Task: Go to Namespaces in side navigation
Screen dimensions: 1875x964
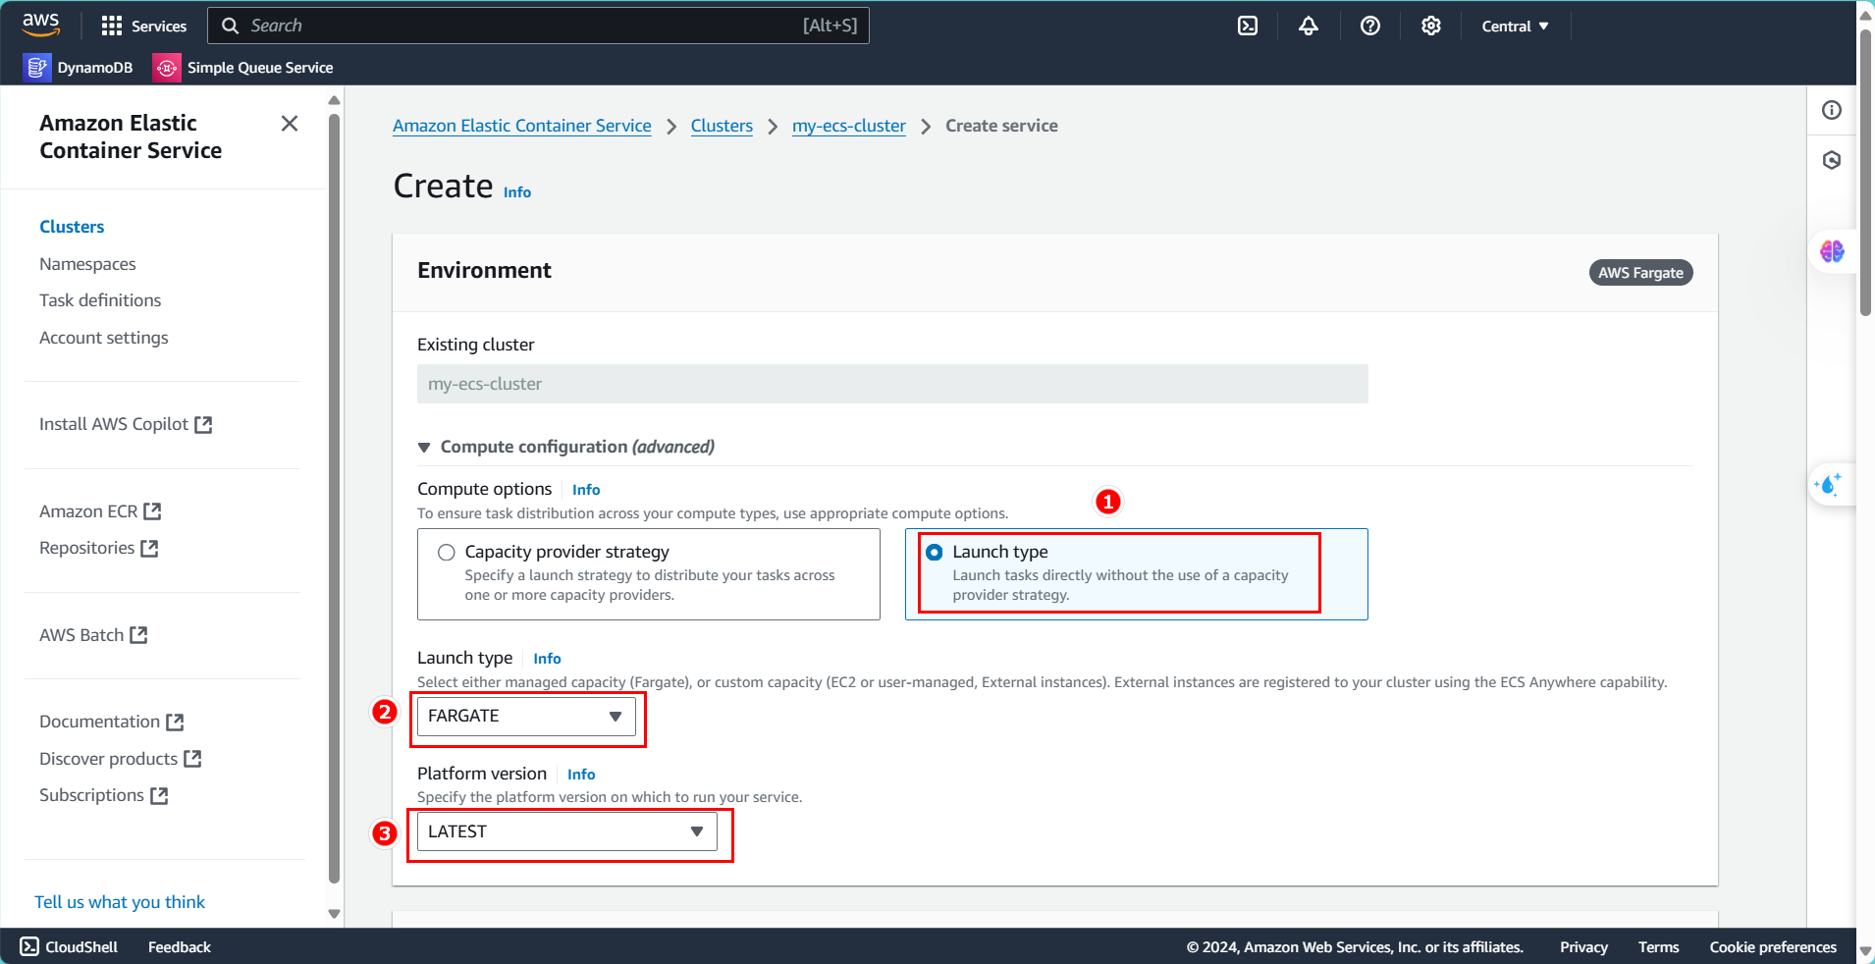Action: pos(87,264)
